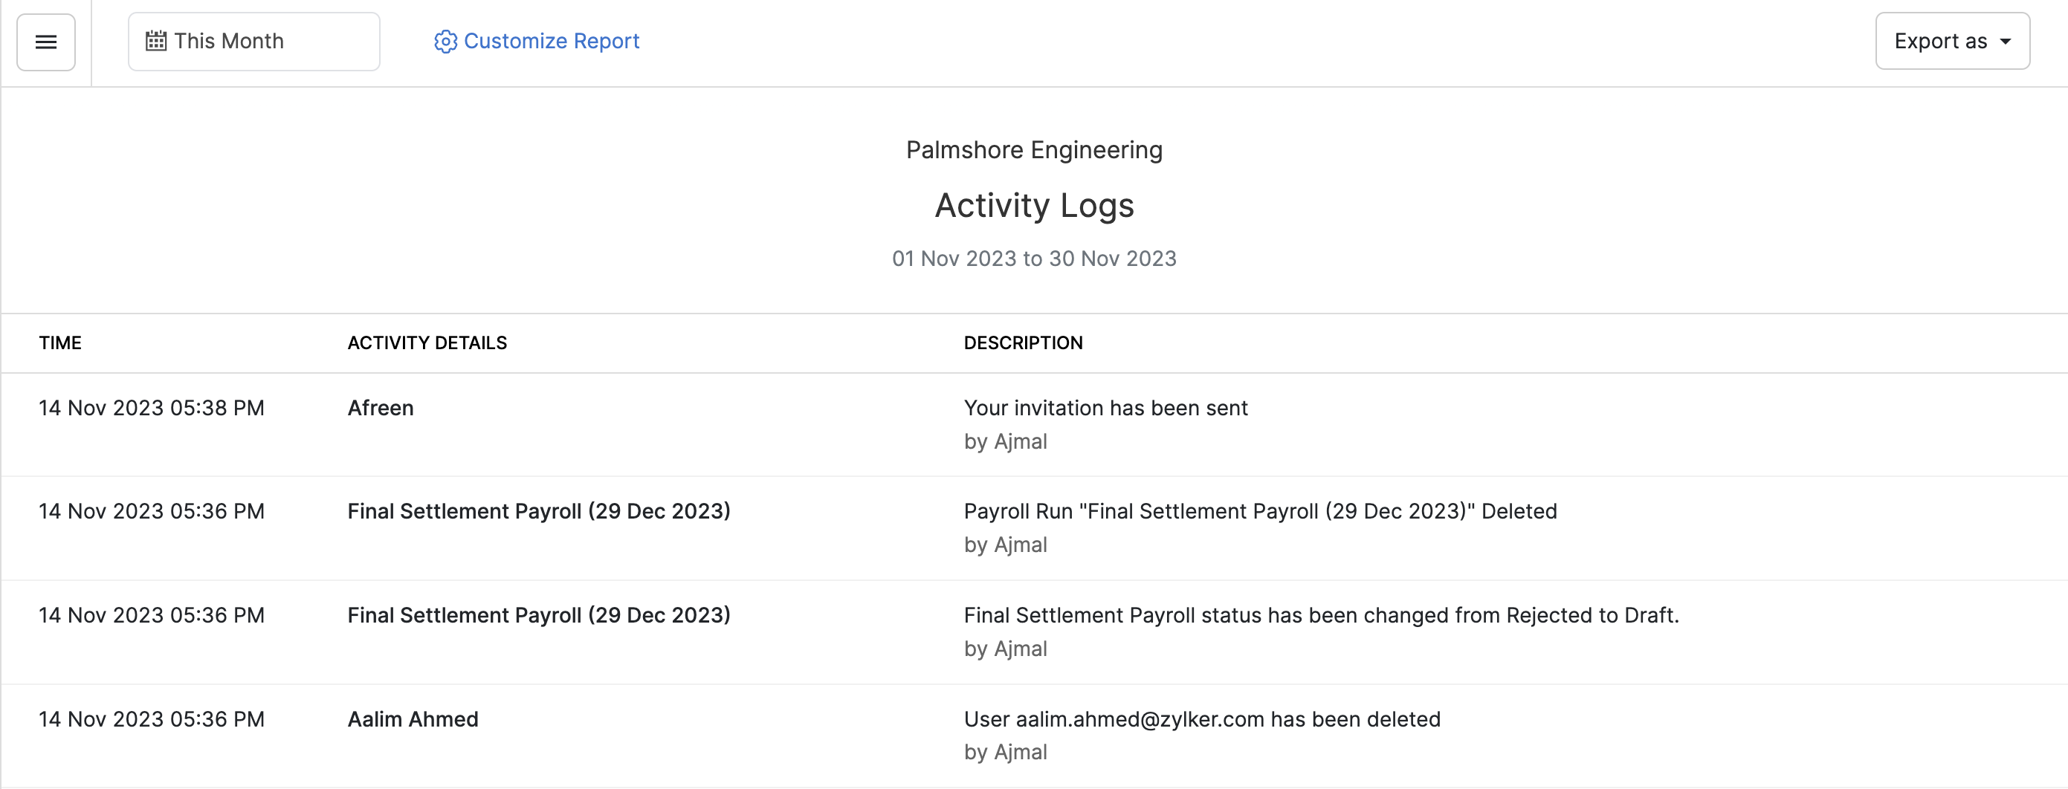2068x789 pixels.
Task: Click the 'Your invitation has been sent' description
Action: tap(1105, 408)
